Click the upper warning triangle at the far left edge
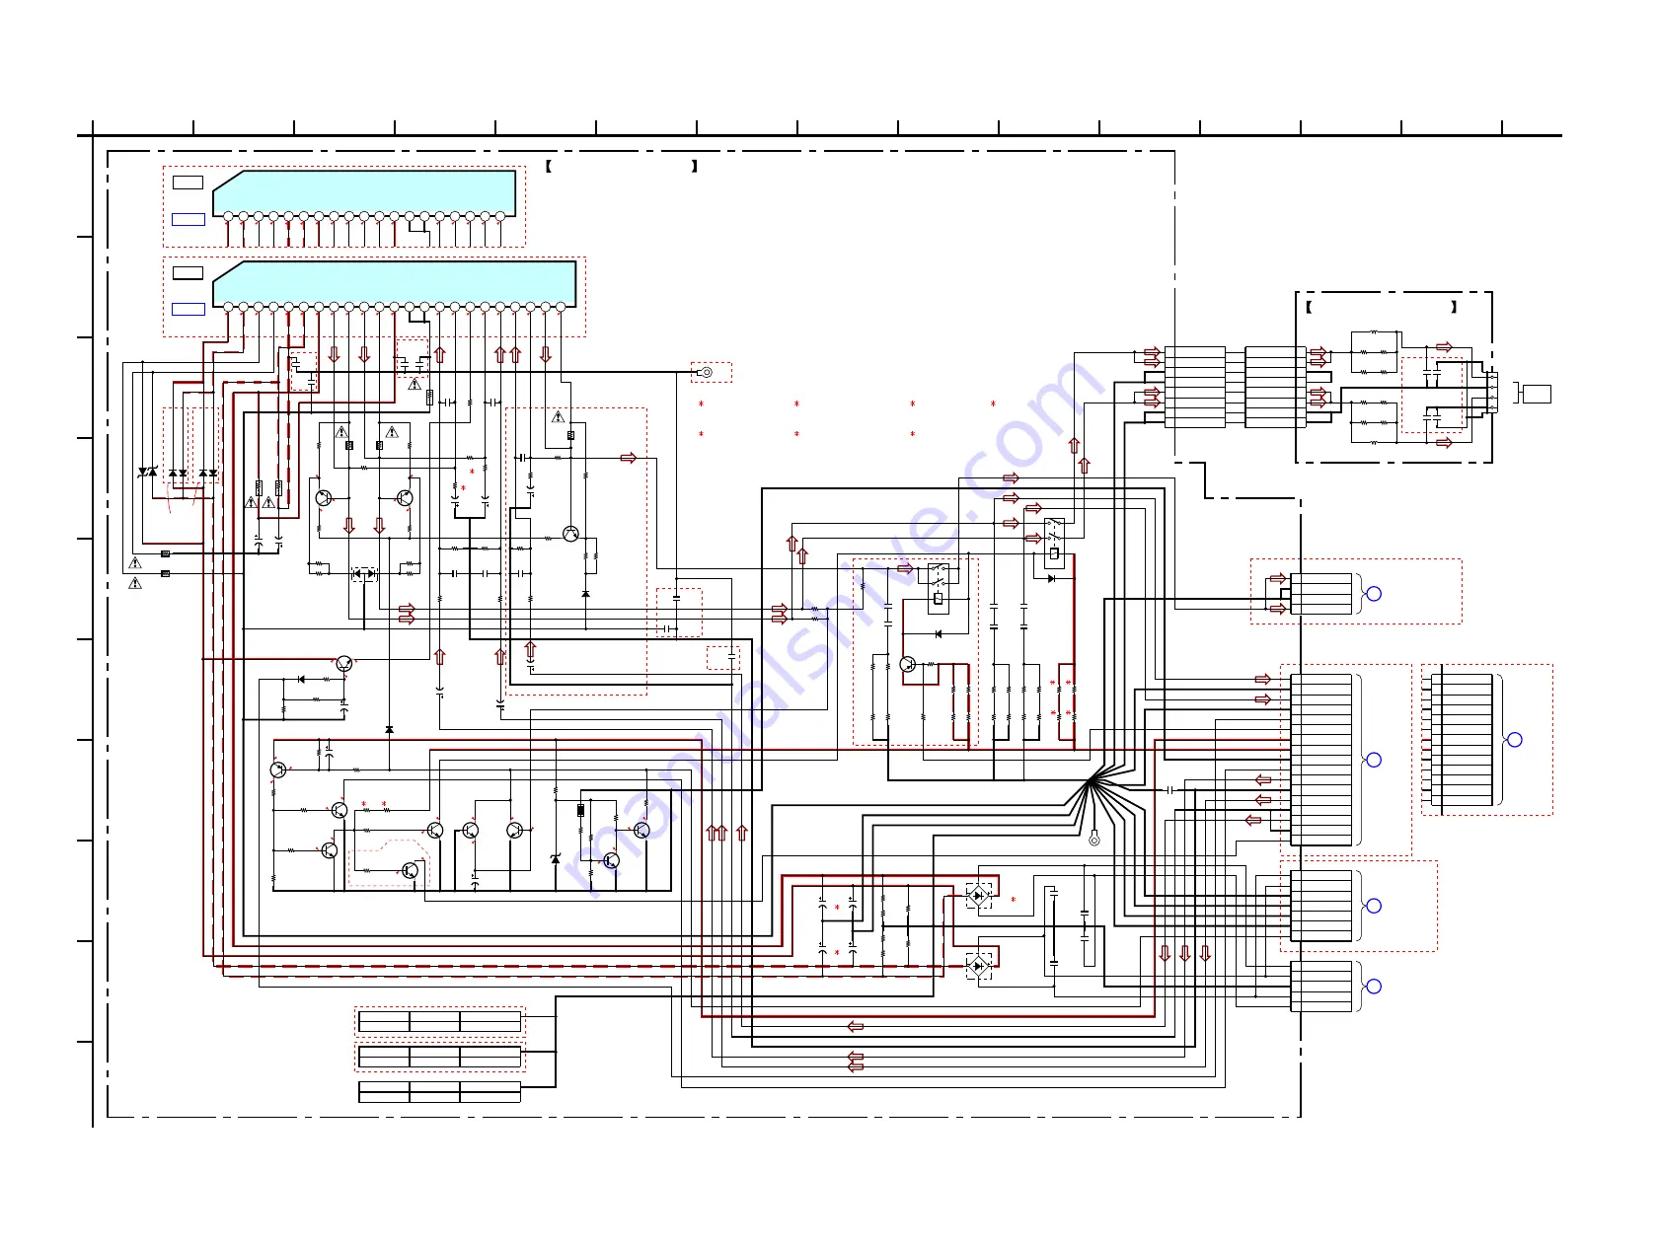The width and height of the screenshot is (1658, 1246). [x=135, y=563]
